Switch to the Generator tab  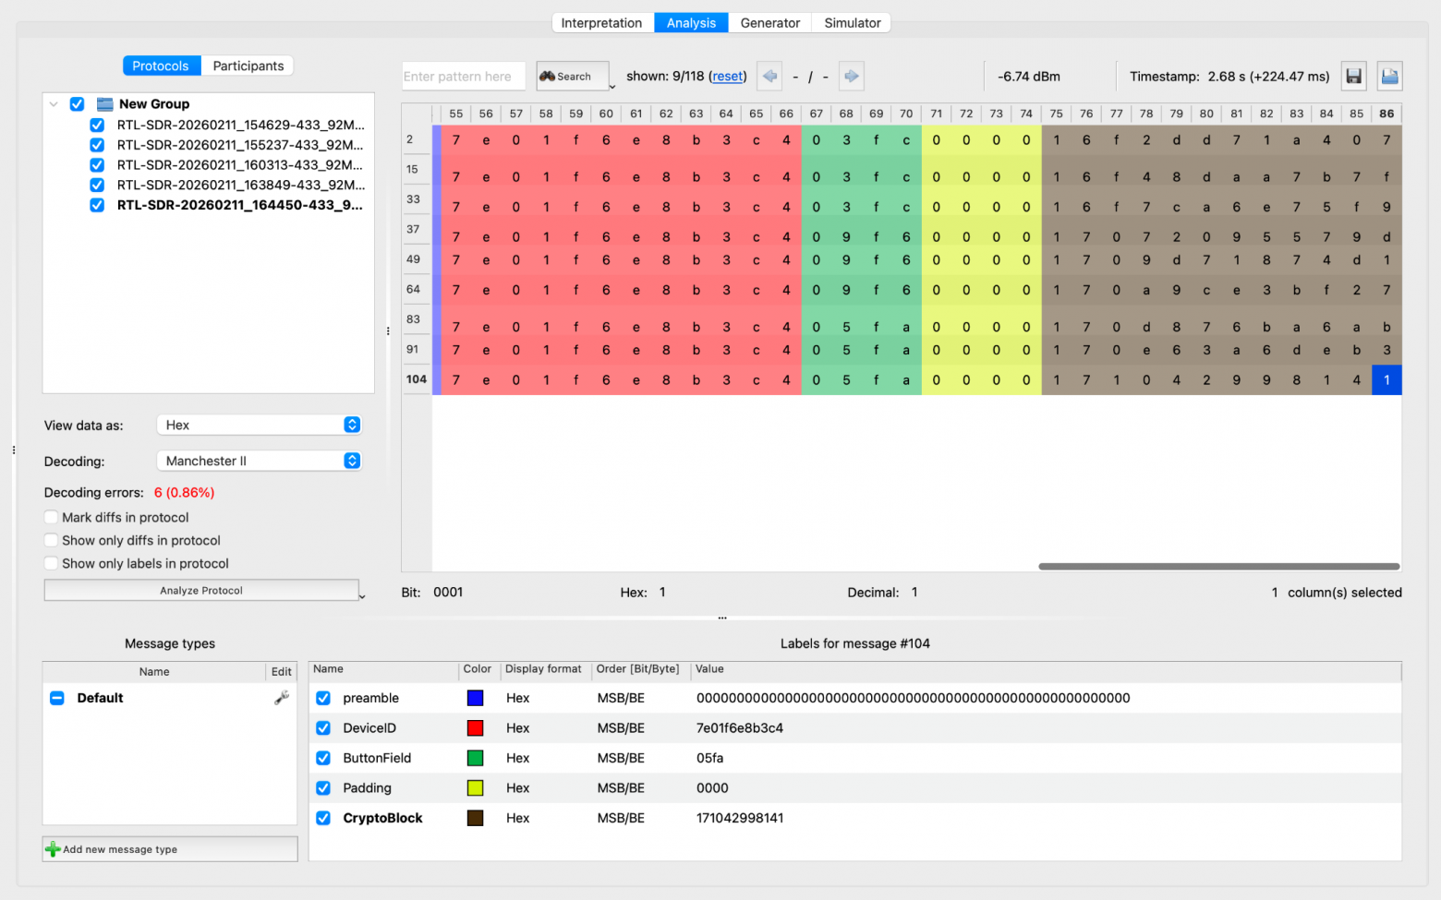click(769, 23)
